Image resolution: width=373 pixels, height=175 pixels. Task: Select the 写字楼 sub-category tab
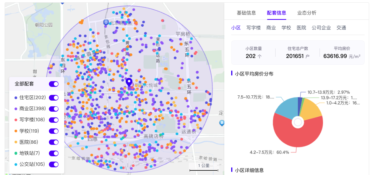click(253, 28)
